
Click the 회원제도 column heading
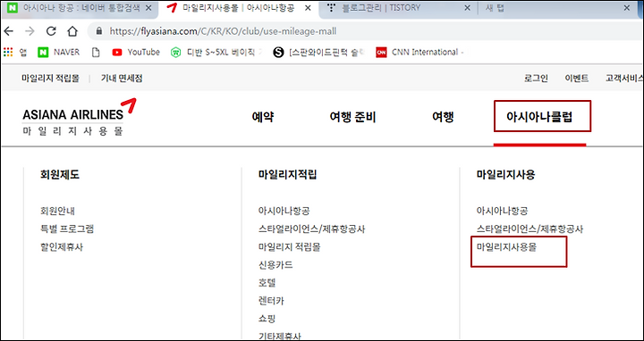coord(60,175)
